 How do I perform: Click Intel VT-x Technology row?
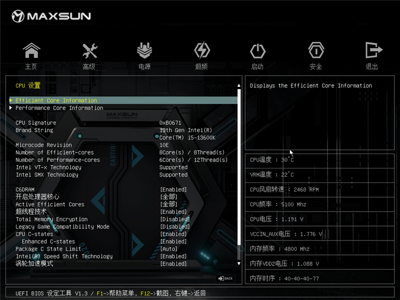point(123,167)
